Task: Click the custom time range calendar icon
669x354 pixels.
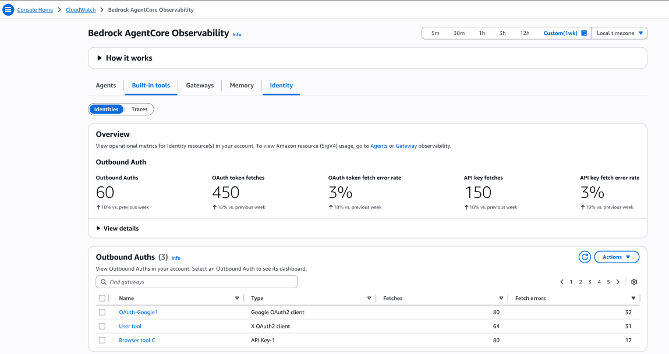Action: (584, 33)
